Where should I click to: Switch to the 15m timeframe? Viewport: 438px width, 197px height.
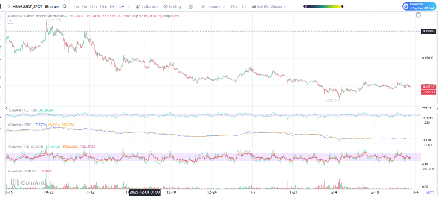(x=93, y=6)
